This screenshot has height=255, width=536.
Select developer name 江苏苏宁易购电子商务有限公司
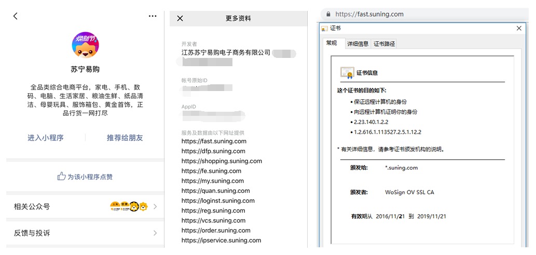click(226, 53)
